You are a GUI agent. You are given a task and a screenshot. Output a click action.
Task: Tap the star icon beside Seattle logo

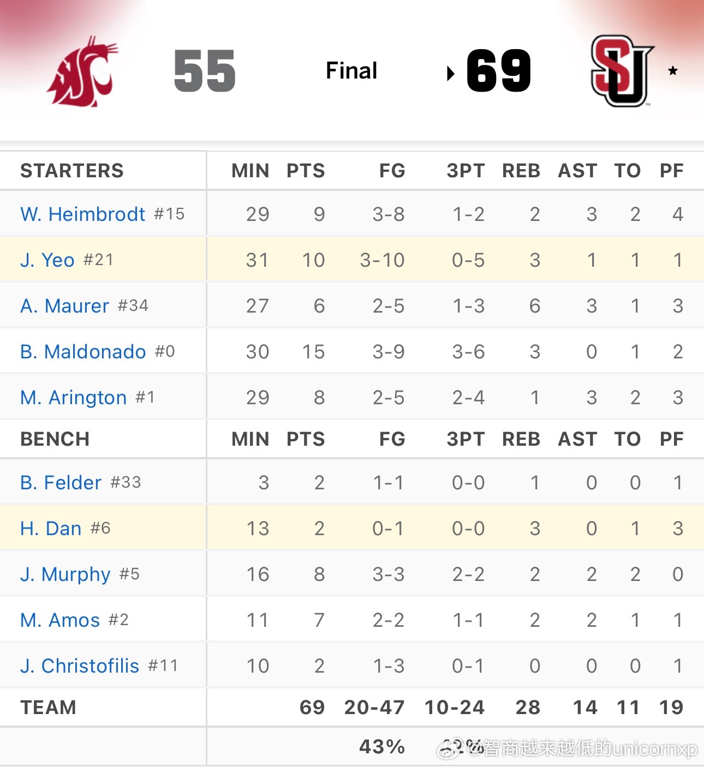coord(673,70)
